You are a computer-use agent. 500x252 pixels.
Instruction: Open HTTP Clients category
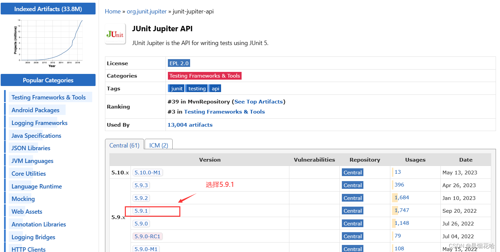coord(29,249)
